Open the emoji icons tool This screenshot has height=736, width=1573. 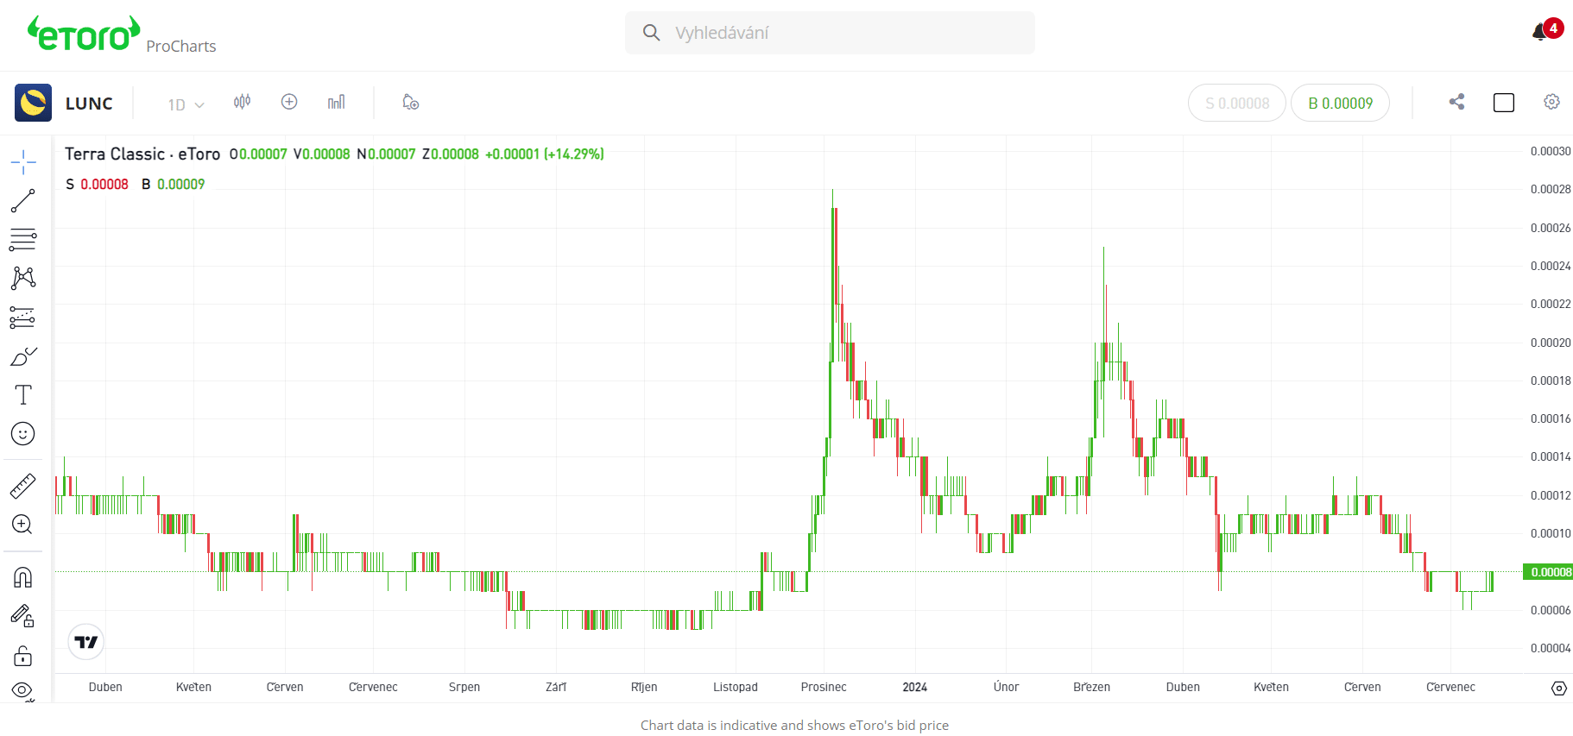[x=23, y=433]
